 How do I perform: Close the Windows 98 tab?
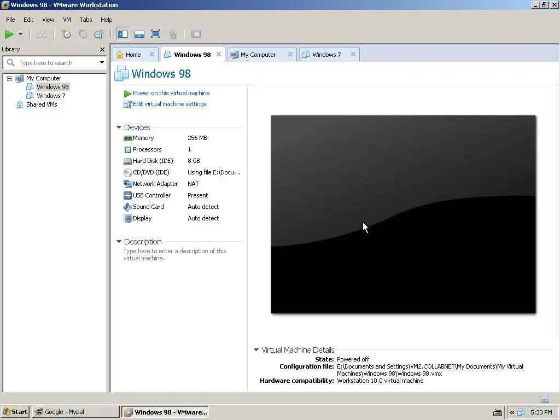pyautogui.click(x=219, y=54)
